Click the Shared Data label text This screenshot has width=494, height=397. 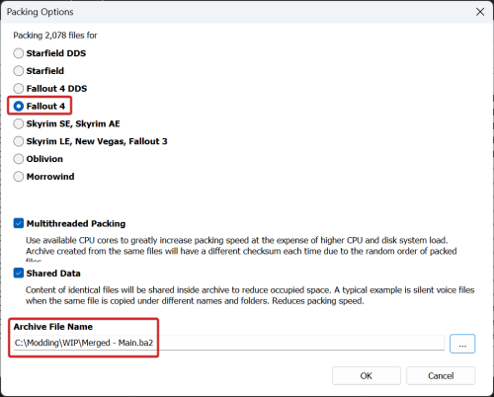53,274
